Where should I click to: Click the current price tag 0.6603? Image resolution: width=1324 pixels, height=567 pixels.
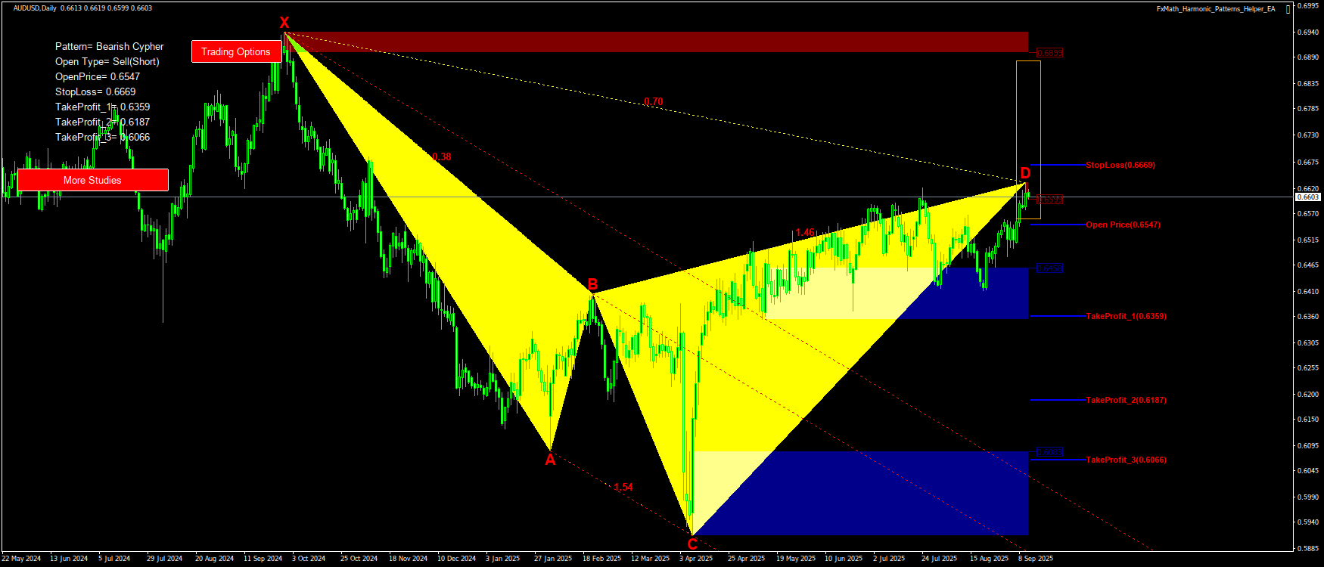pyautogui.click(x=1308, y=197)
